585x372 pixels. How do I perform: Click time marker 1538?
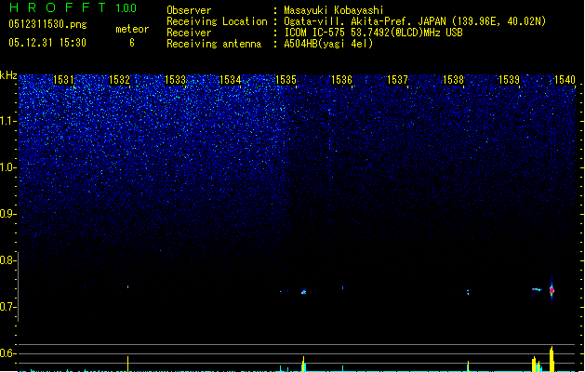453,80
